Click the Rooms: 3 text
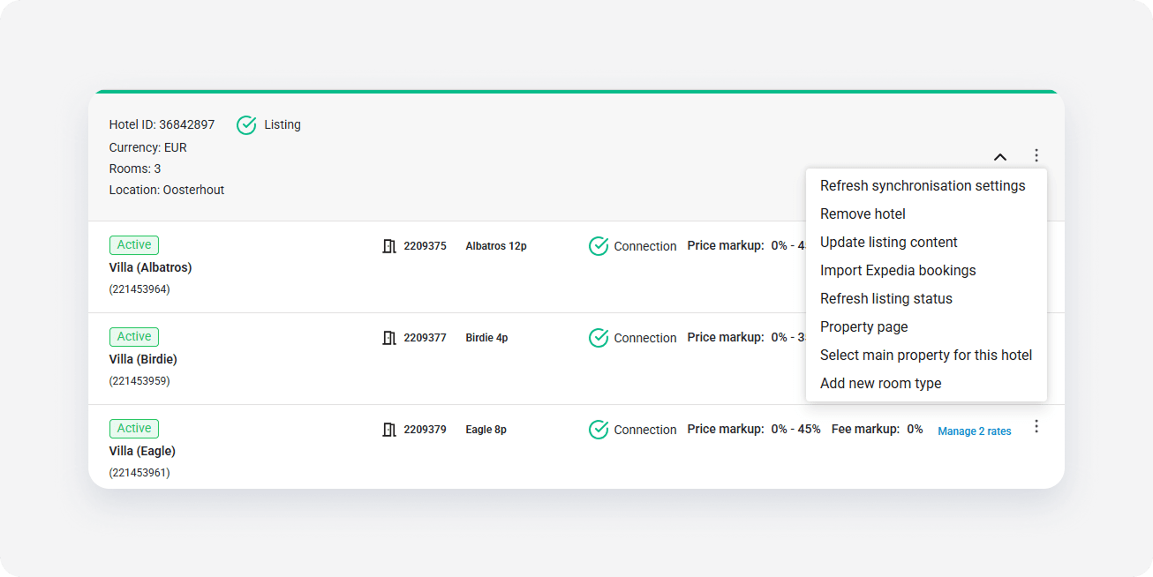The width and height of the screenshot is (1153, 577). tap(135, 169)
